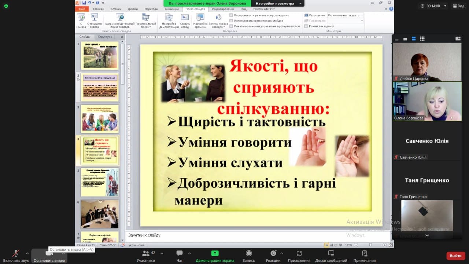Click the Notes icon
The image size is (469, 264).
[x=364, y=254]
